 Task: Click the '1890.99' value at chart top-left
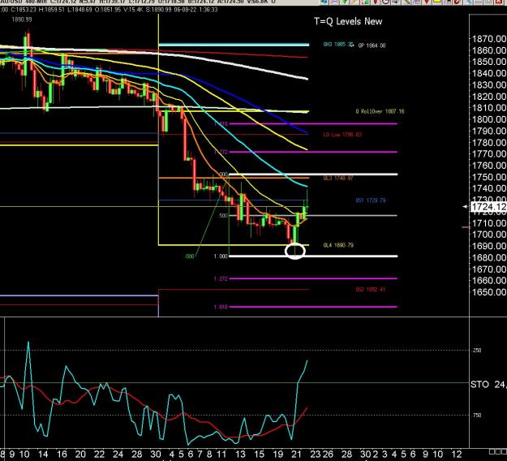coord(22,19)
